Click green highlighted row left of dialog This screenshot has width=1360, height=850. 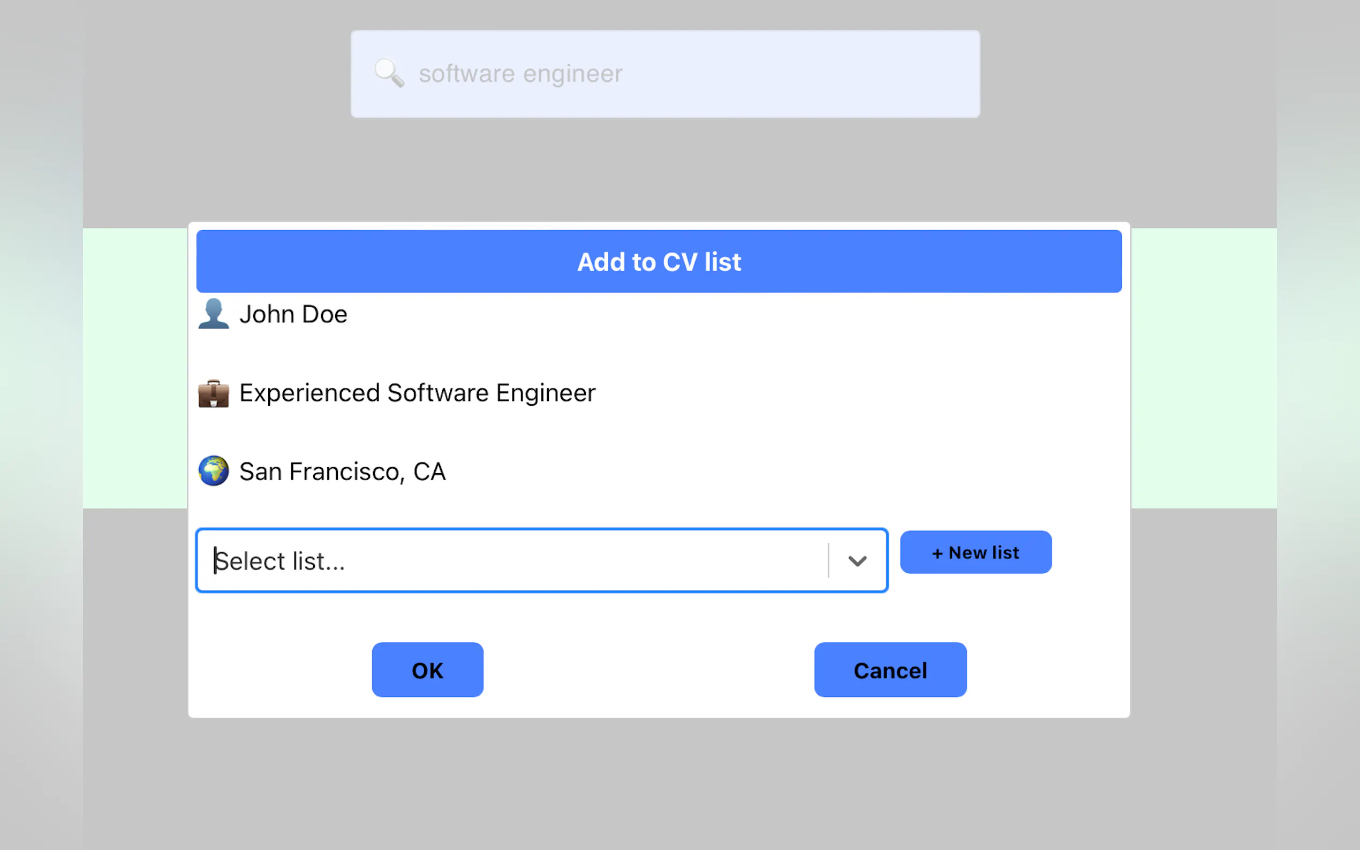click(135, 368)
